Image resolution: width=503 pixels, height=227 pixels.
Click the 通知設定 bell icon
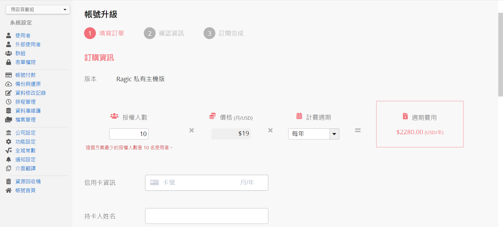coord(9,159)
